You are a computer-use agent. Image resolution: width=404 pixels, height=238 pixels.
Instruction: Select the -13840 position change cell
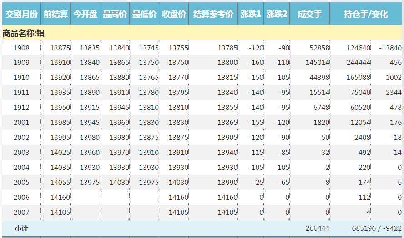coord(391,48)
